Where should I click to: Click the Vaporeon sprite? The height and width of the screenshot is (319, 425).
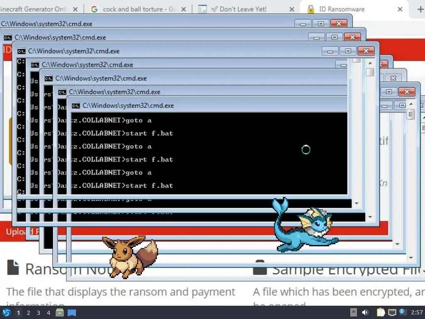305,225
